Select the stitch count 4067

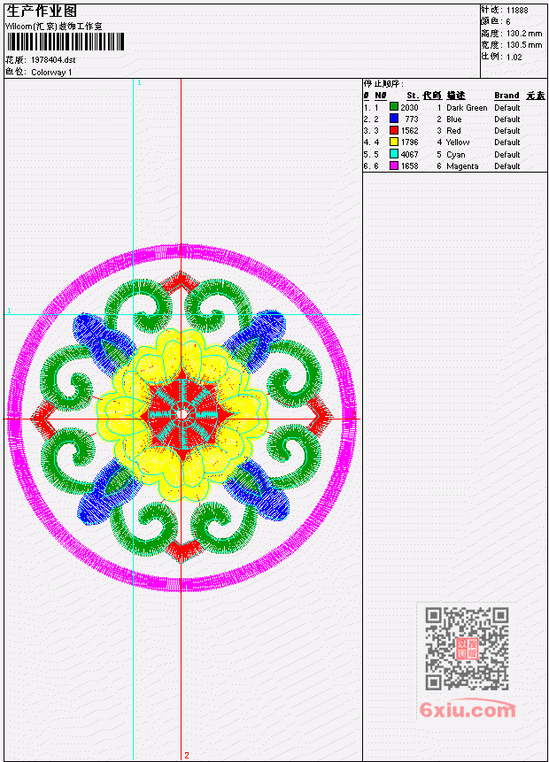coord(409,155)
